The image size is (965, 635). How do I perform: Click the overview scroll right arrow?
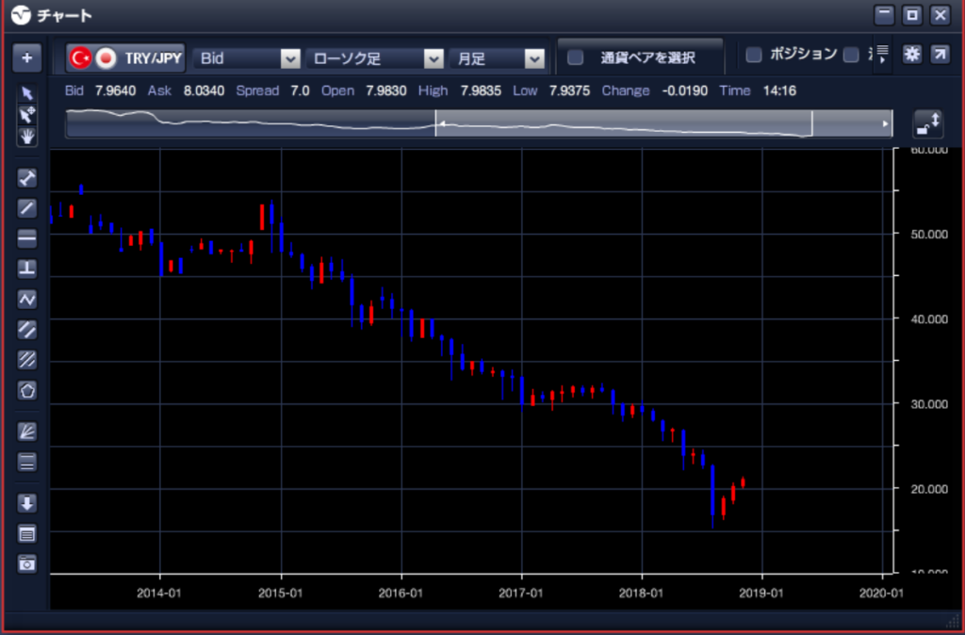pos(886,123)
